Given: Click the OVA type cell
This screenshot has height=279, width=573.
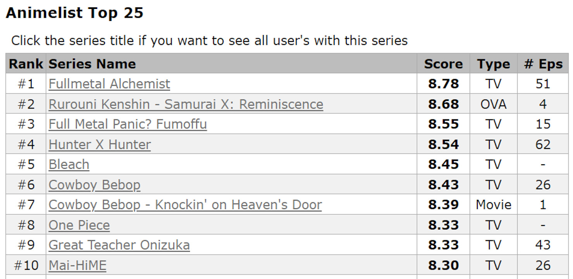Looking at the screenshot, I should [x=493, y=104].
